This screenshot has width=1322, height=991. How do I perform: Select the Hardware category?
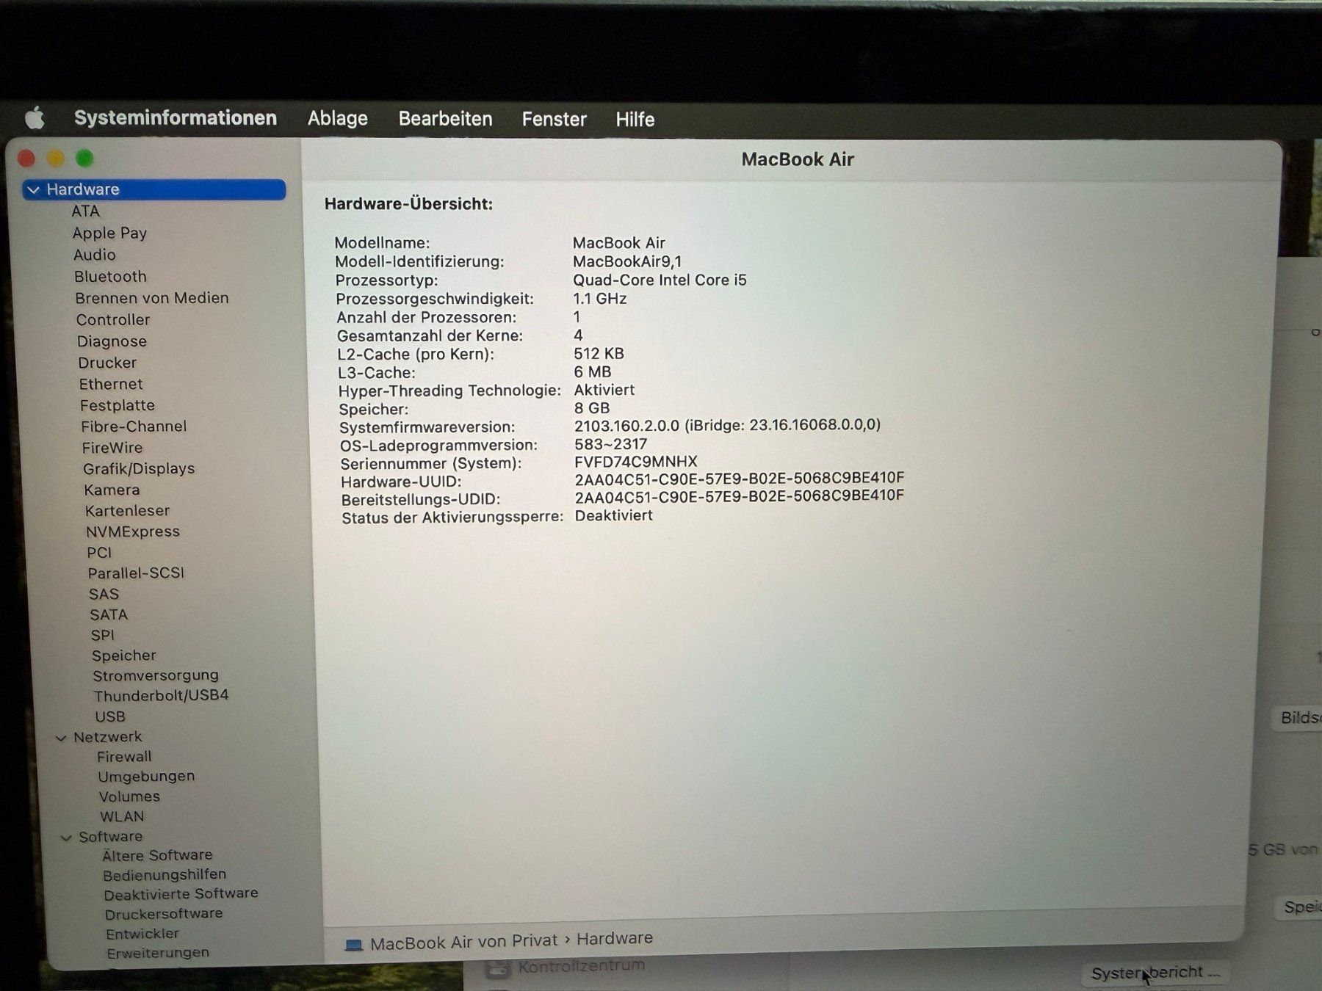click(x=154, y=189)
